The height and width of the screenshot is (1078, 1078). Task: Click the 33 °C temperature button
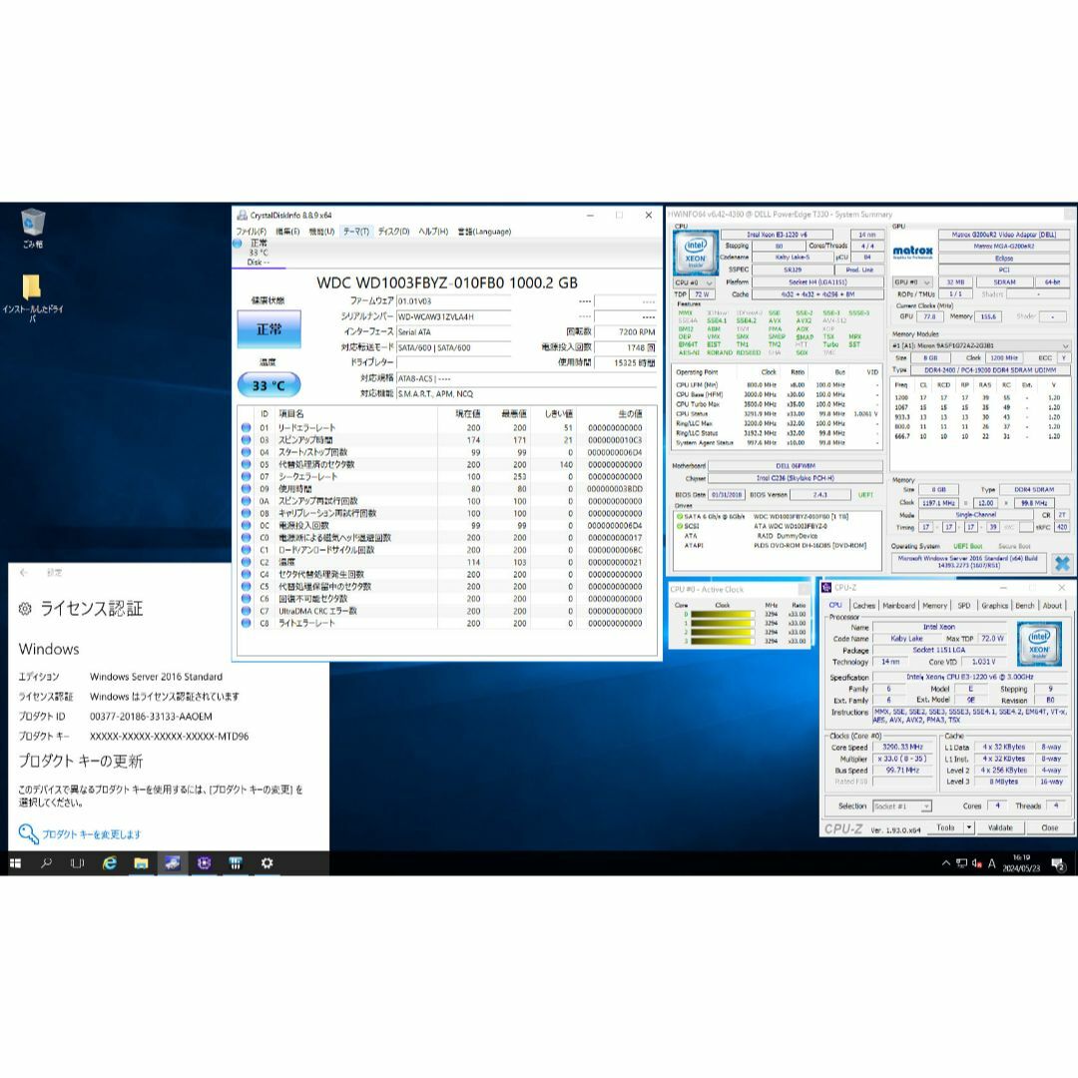click(x=269, y=385)
